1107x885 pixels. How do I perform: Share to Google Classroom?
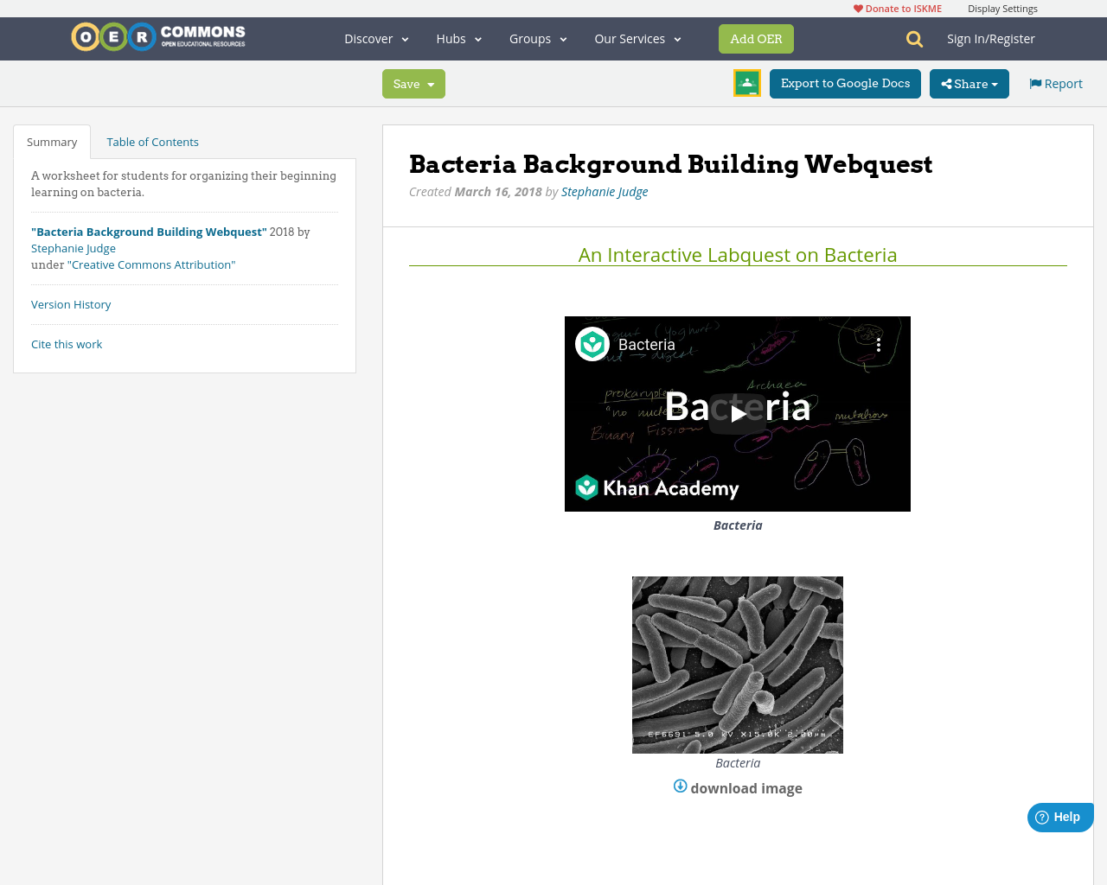pyautogui.click(x=745, y=84)
